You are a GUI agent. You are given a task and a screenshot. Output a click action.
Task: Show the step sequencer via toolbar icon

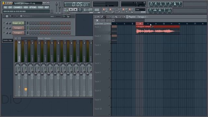(155, 10)
